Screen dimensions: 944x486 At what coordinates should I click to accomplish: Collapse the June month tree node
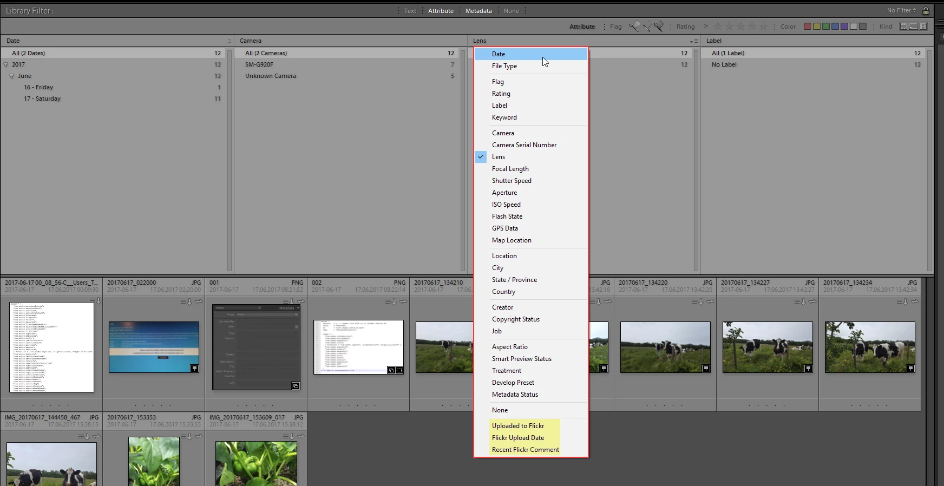pos(12,76)
